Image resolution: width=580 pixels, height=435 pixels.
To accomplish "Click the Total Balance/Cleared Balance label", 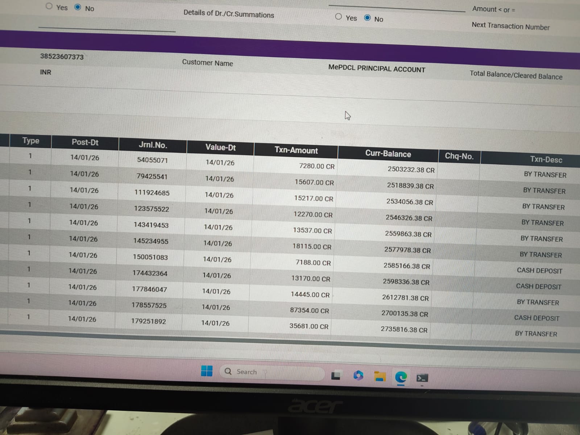I will pyautogui.click(x=516, y=75).
